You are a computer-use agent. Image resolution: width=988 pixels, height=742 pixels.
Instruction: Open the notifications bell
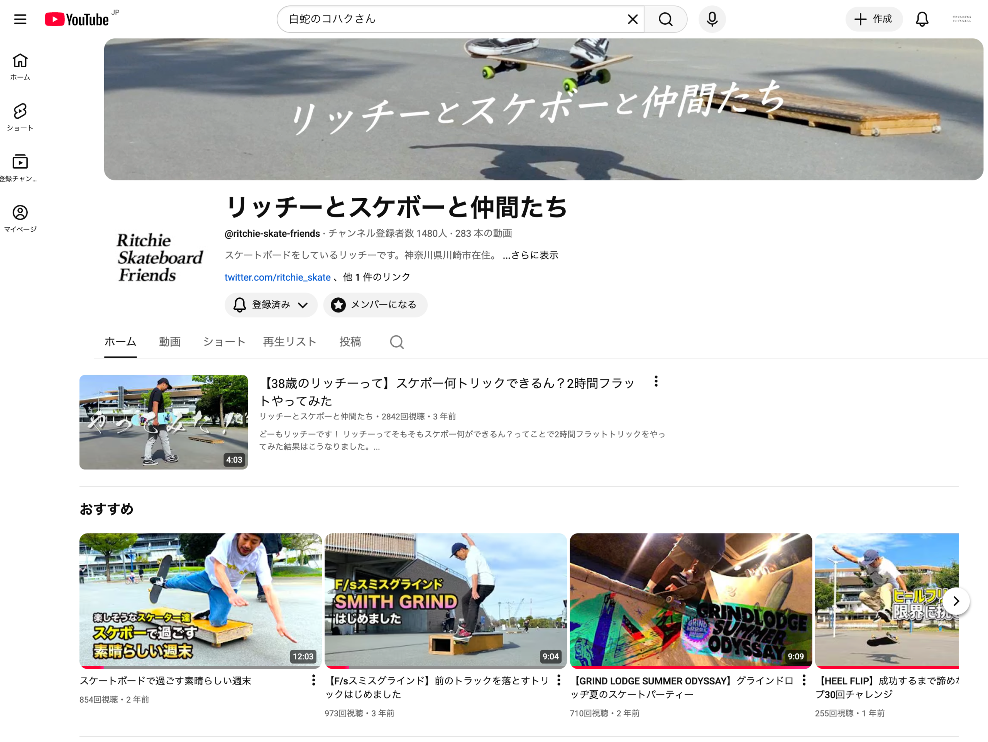pyautogui.click(x=922, y=19)
